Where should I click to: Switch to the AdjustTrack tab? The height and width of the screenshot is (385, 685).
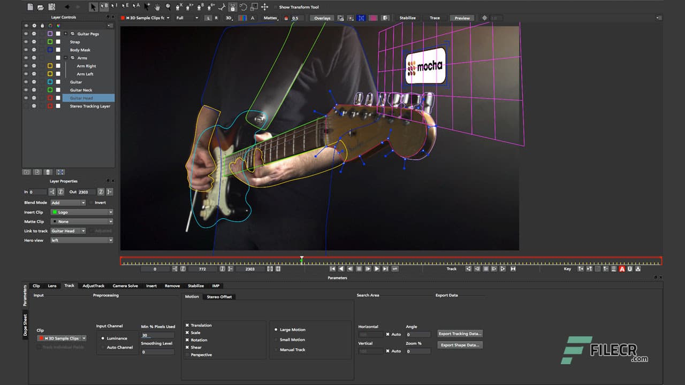coord(93,286)
